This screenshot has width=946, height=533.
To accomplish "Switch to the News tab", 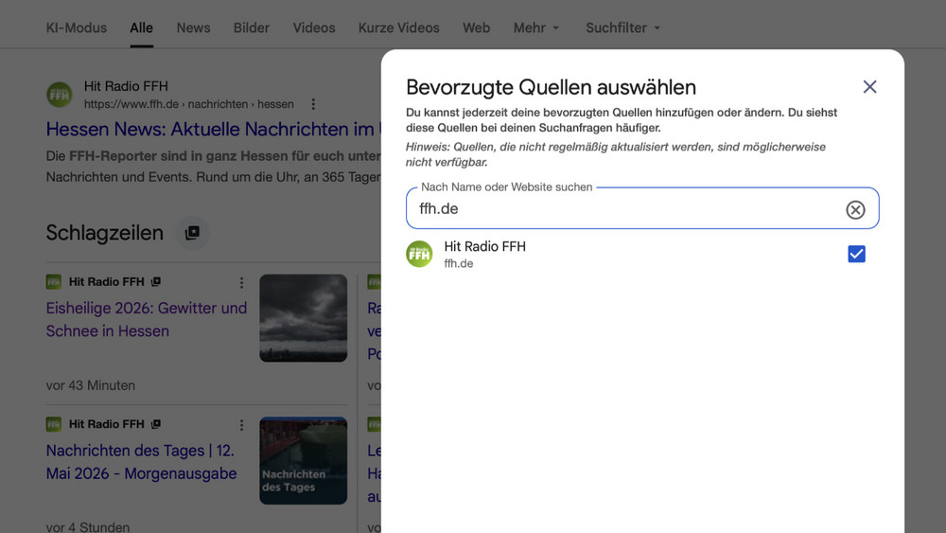I will (194, 27).
